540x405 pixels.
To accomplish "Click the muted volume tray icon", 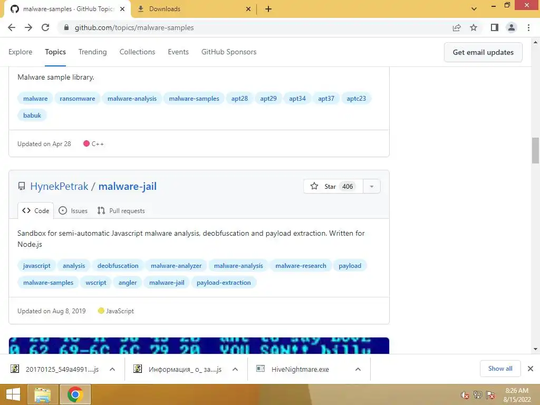I will pos(465,395).
